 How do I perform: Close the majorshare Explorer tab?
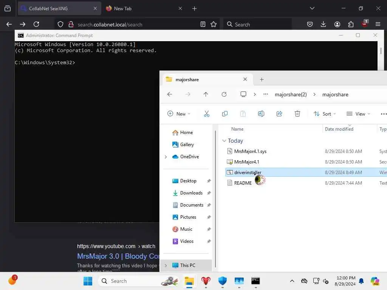tap(245, 79)
